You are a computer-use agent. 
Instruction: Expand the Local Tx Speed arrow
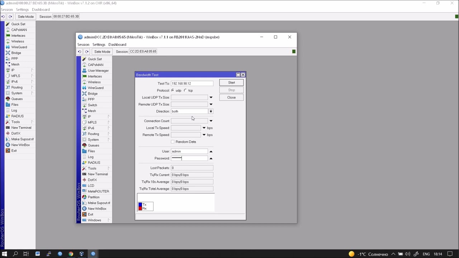pyautogui.click(x=204, y=128)
